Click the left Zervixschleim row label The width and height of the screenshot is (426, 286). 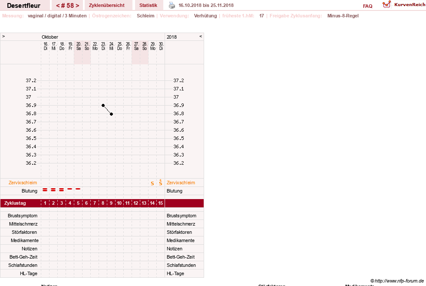click(23, 183)
